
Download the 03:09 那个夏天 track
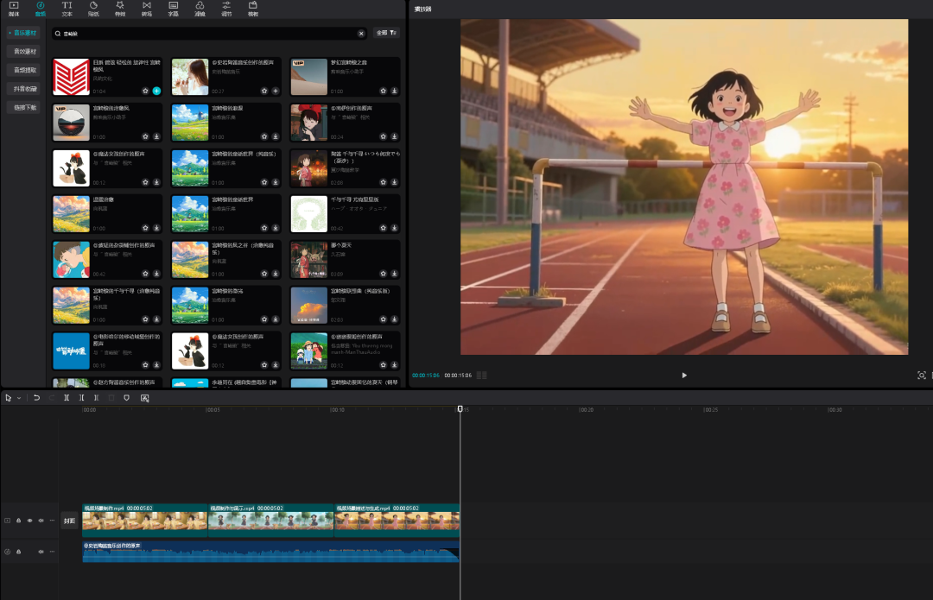coord(394,275)
